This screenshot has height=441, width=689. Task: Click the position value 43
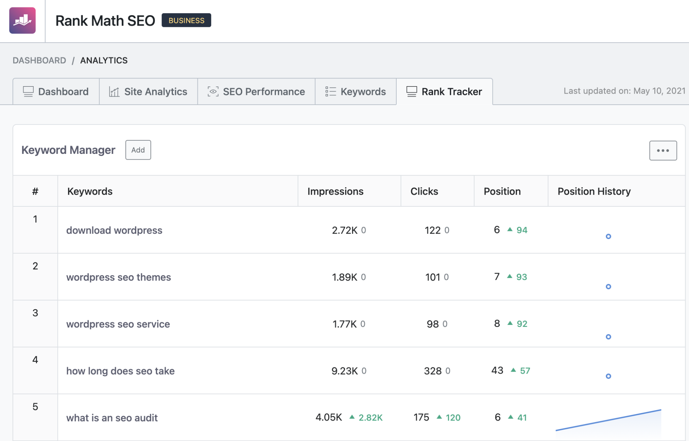(x=497, y=370)
